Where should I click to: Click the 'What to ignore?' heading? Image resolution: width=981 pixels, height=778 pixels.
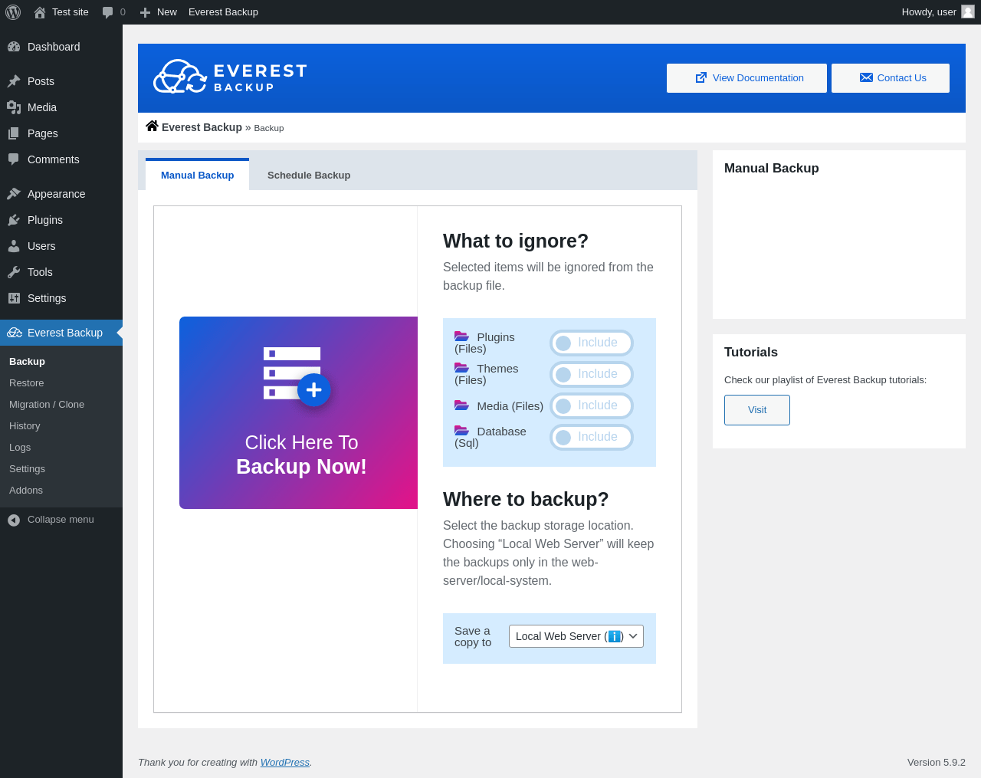coord(516,241)
